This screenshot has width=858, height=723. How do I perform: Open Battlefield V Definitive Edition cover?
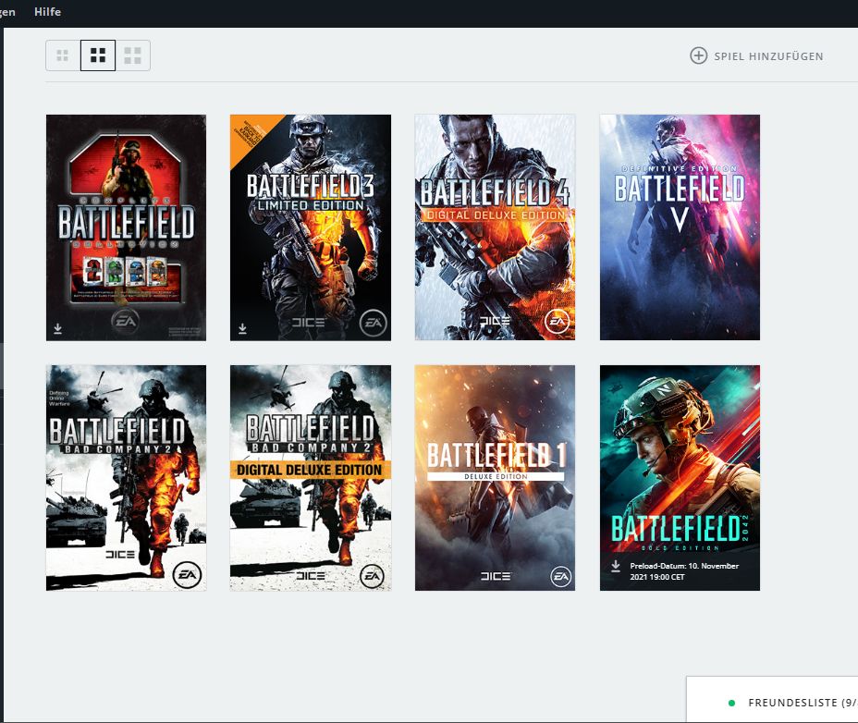680,227
